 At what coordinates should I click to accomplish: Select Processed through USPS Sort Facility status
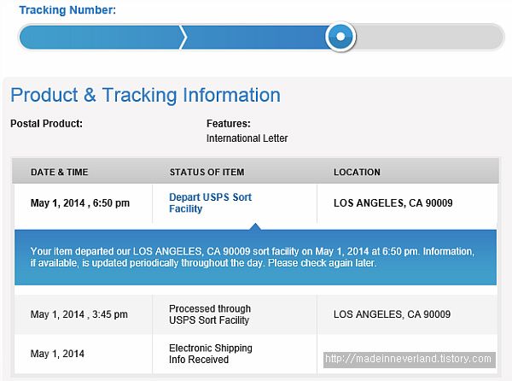tap(210, 314)
